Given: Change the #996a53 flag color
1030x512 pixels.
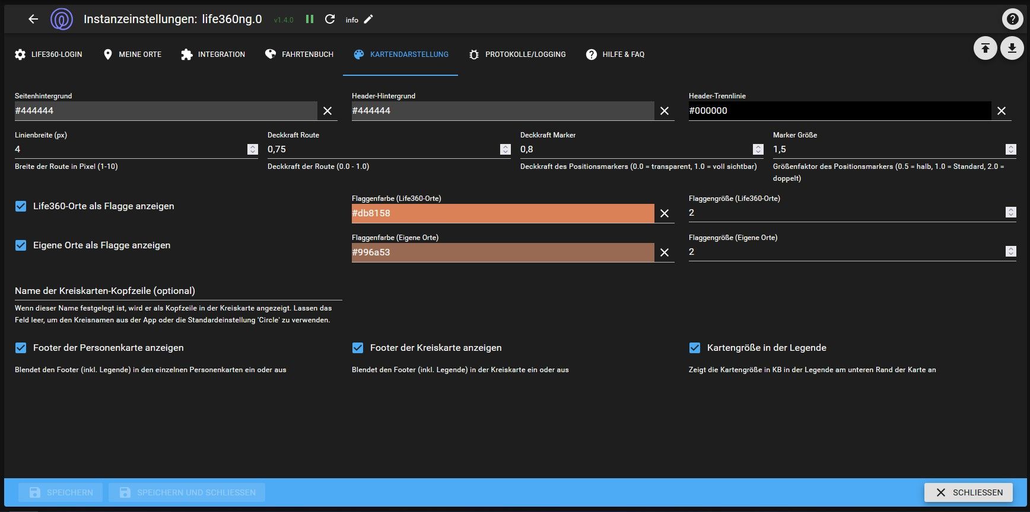Looking at the screenshot, I should pos(503,252).
